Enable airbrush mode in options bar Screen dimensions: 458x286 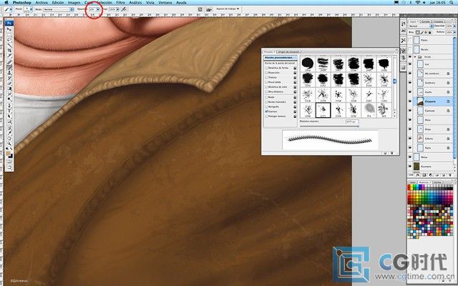pos(124,9)
